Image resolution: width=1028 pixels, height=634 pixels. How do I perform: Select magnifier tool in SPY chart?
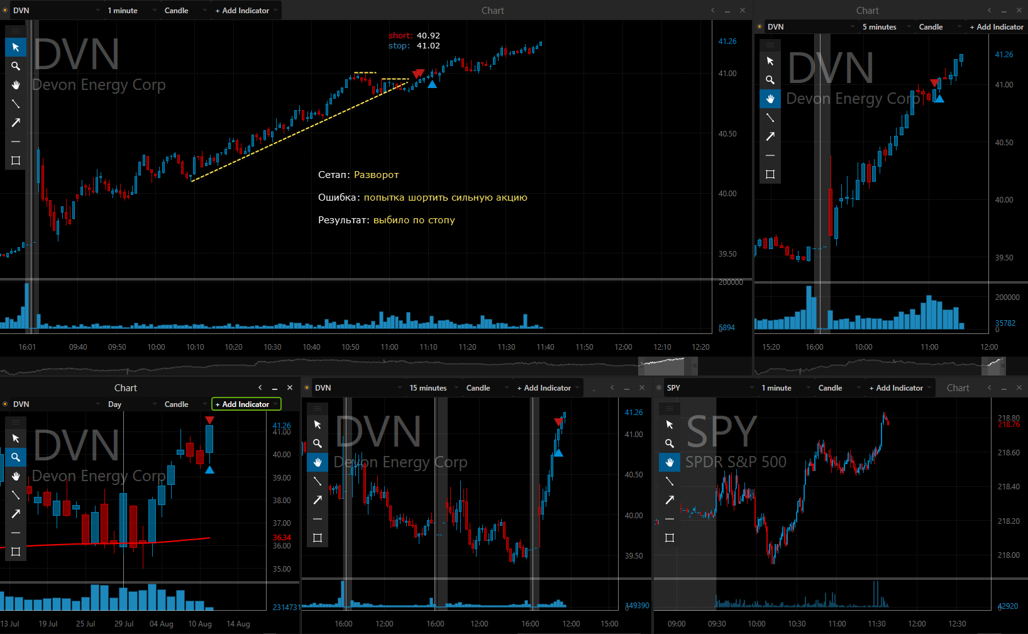pos(670,443)
